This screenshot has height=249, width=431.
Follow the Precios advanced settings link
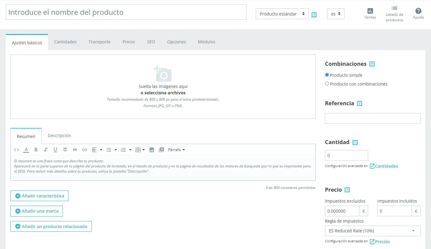380,242
